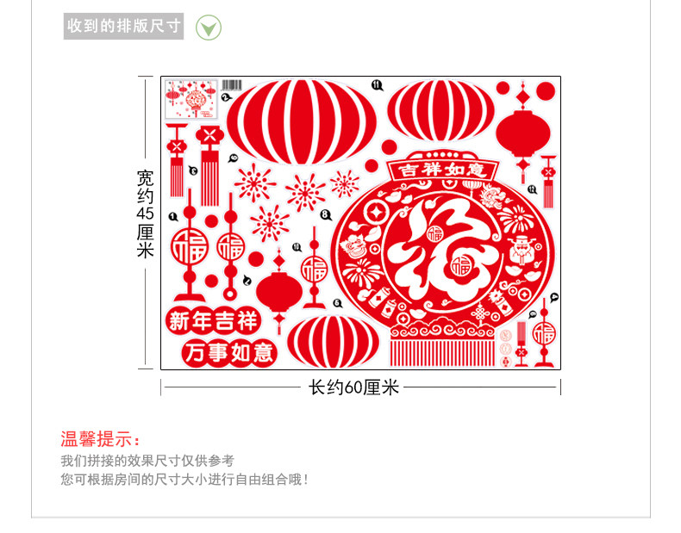Select the large striped lantern at top center
The width and height of the screenshot is (681, 533).
302,121
